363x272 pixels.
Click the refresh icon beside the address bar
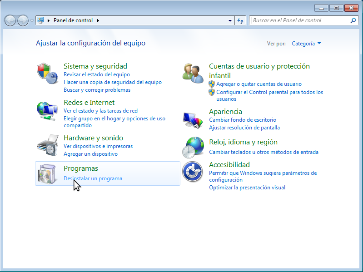coord(240,20)
